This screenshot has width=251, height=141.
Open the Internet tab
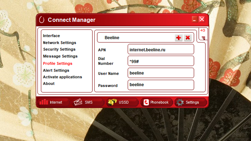pos(54,102)
